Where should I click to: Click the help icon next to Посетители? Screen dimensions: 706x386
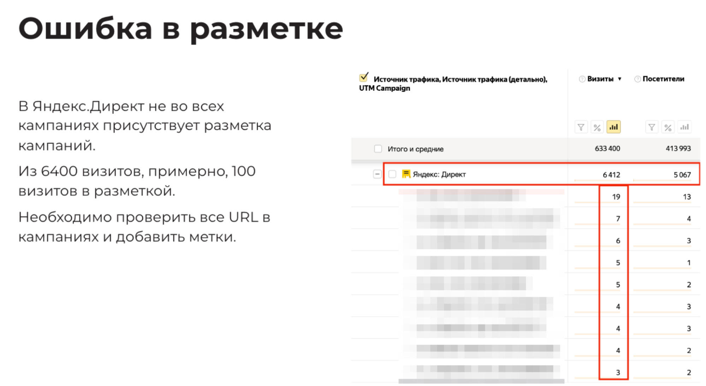tap(637, 79)
